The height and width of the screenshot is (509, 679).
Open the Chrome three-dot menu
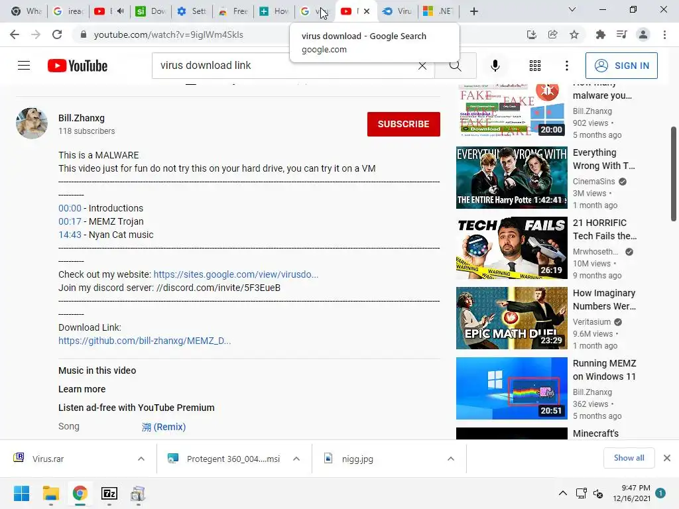coord(664,34)
